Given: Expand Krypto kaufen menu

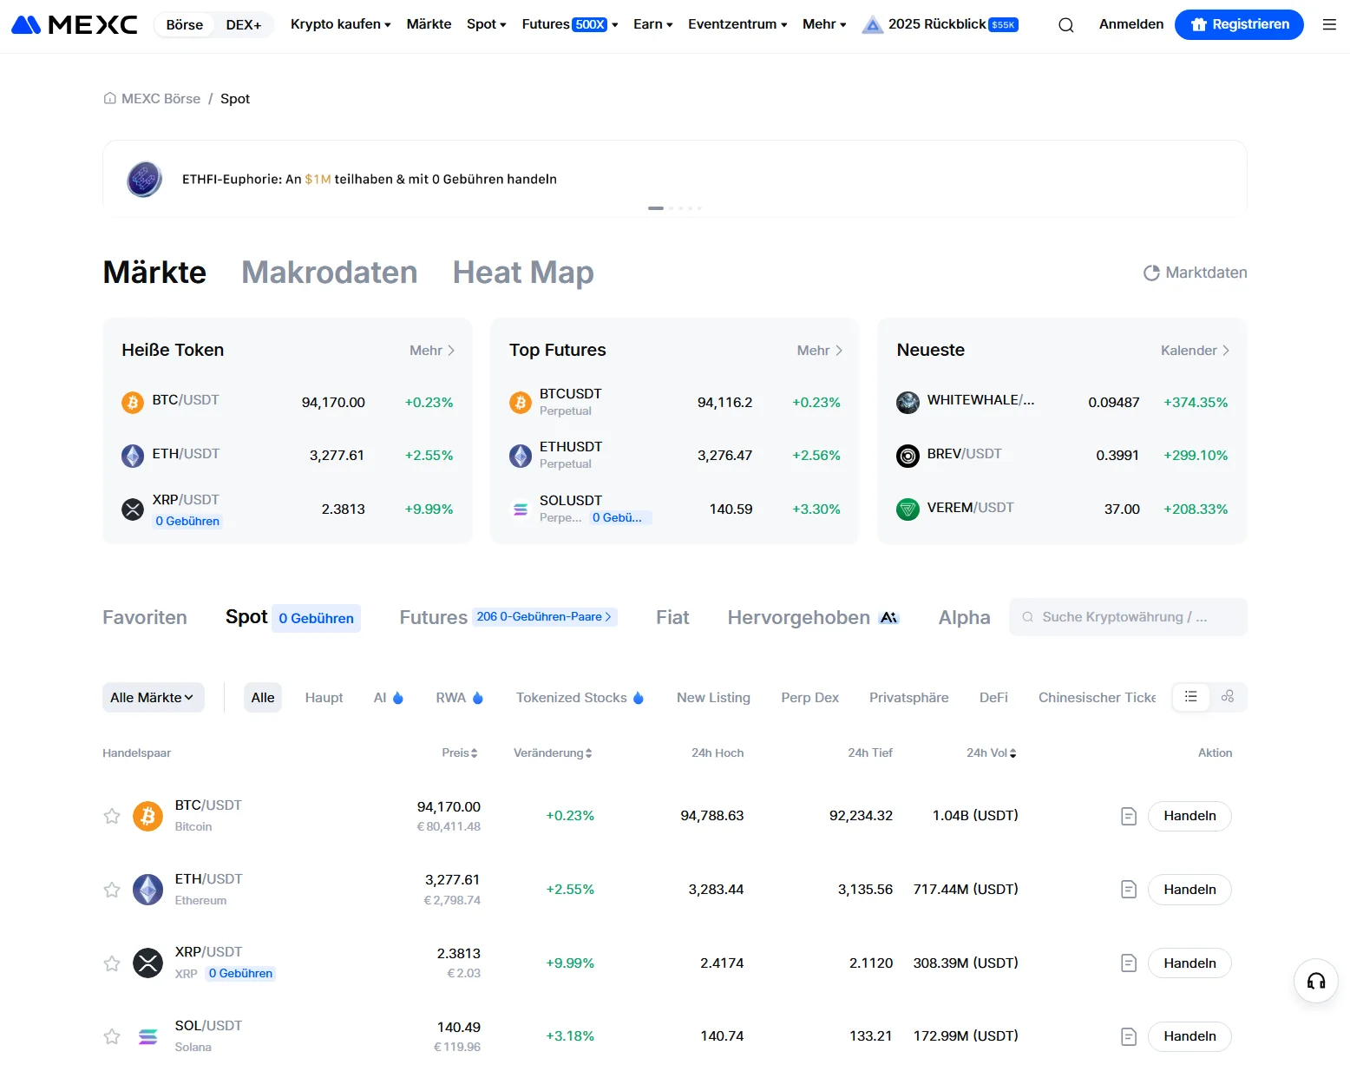Looking at the screenshot, I should pos(341,24).
